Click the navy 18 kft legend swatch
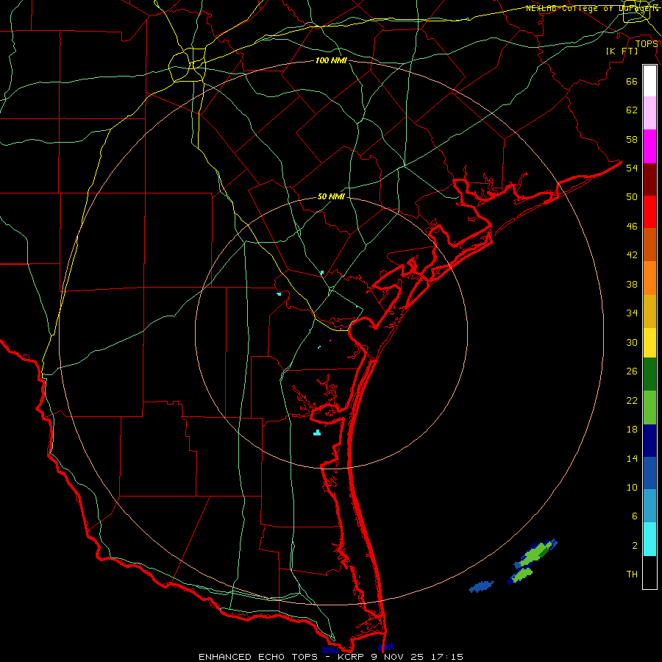Screen dimensions: 662x662 click(649, 441)
